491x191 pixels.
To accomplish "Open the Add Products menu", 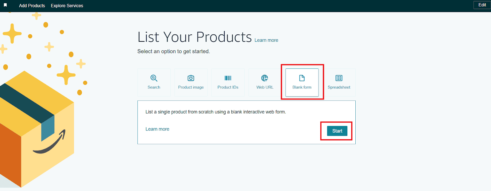I will (x=32, y=6).
